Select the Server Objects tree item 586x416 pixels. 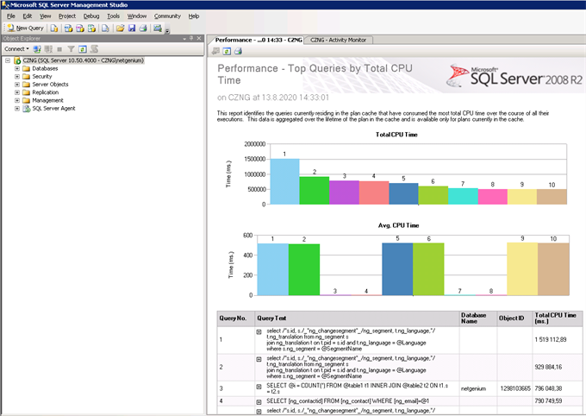click(50, 85)
